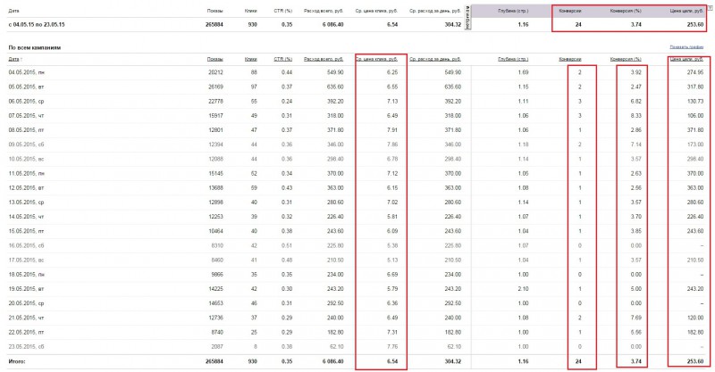Select the 17.05.2015, вс date row
715x372 pixels.
pyautogui.click(x=26, y=260)
